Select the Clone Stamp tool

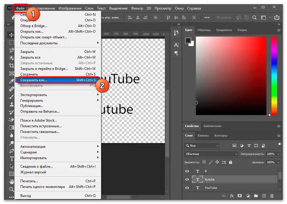click(x=12, y=104)
